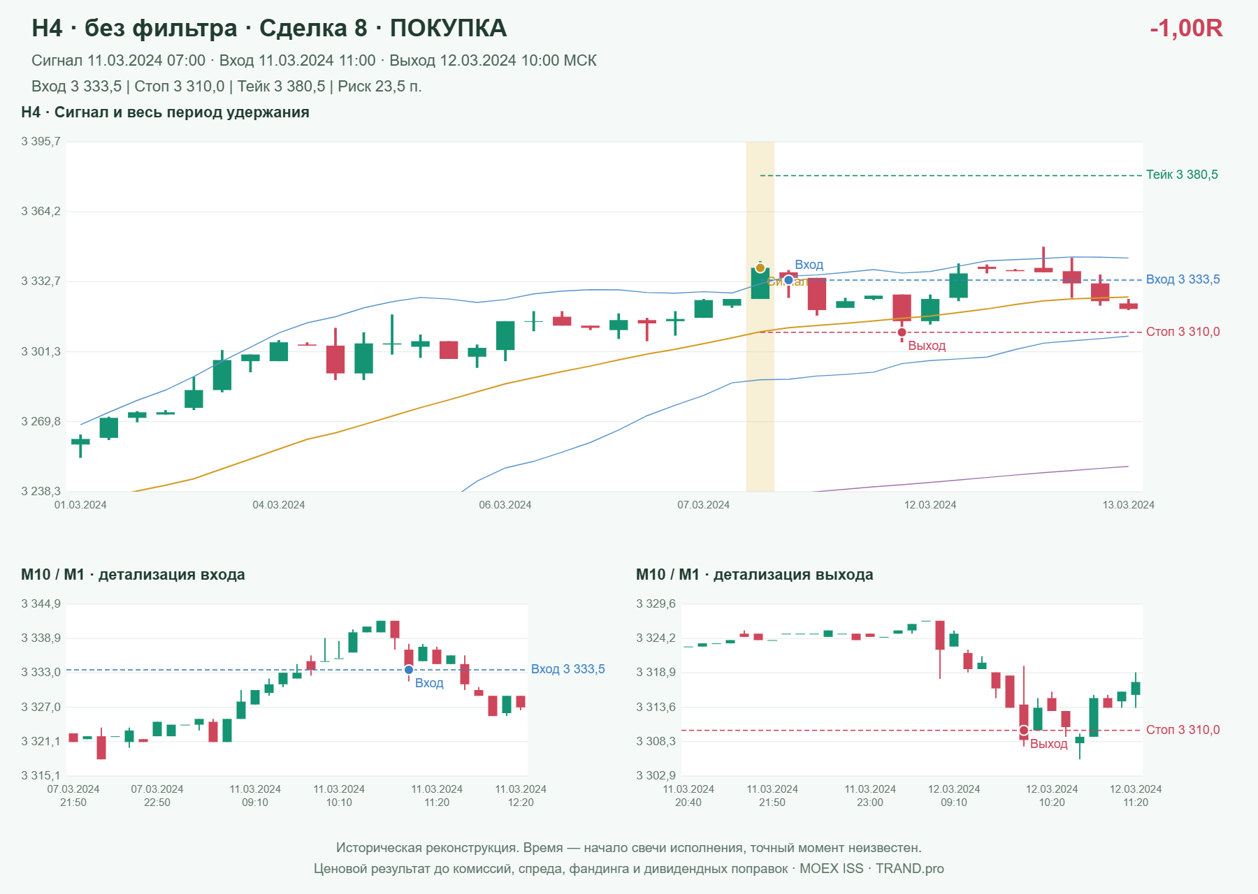Click the risk line 'Риск 23,5 п.'
The height and width of the screenshot is (894, 1258).
[x=380, y=87]
